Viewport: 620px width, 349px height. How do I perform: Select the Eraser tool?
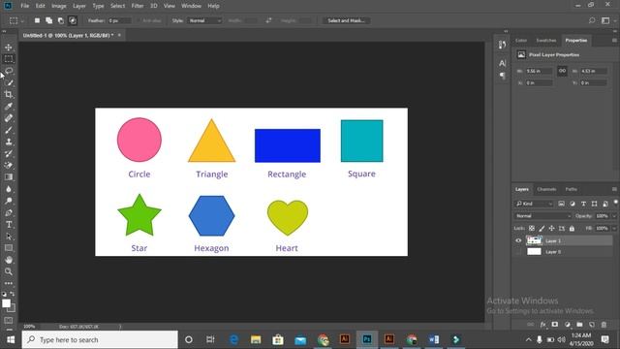pyautogui.click(x=9, y=166)
